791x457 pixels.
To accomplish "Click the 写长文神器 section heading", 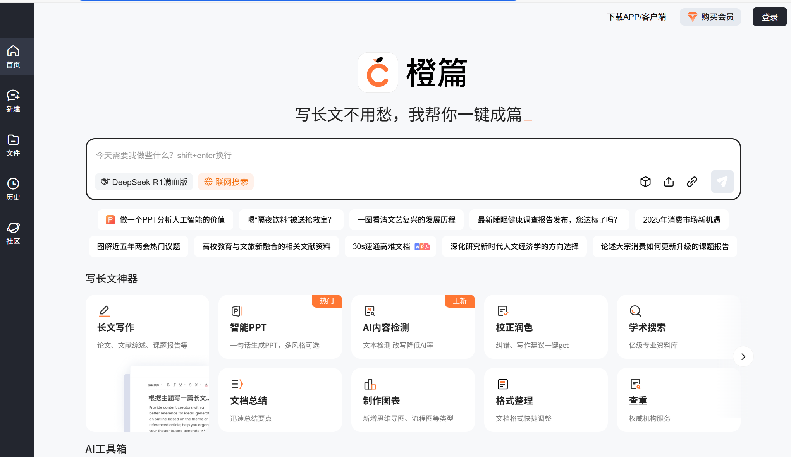I will [112, 279].
